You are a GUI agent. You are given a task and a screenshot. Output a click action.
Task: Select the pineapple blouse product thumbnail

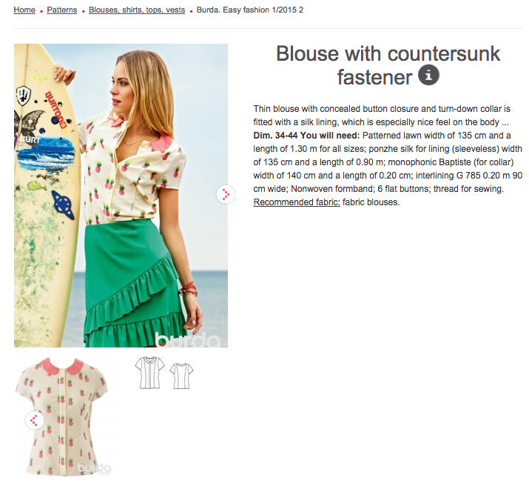[x=63, y=417]
